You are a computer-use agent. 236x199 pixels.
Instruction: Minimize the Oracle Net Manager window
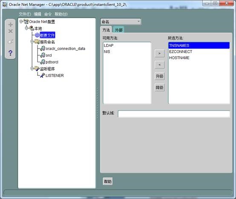[207, 3]
